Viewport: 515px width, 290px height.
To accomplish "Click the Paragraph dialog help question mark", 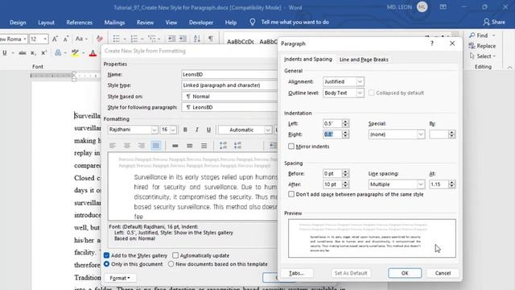I will coord(432,43).
